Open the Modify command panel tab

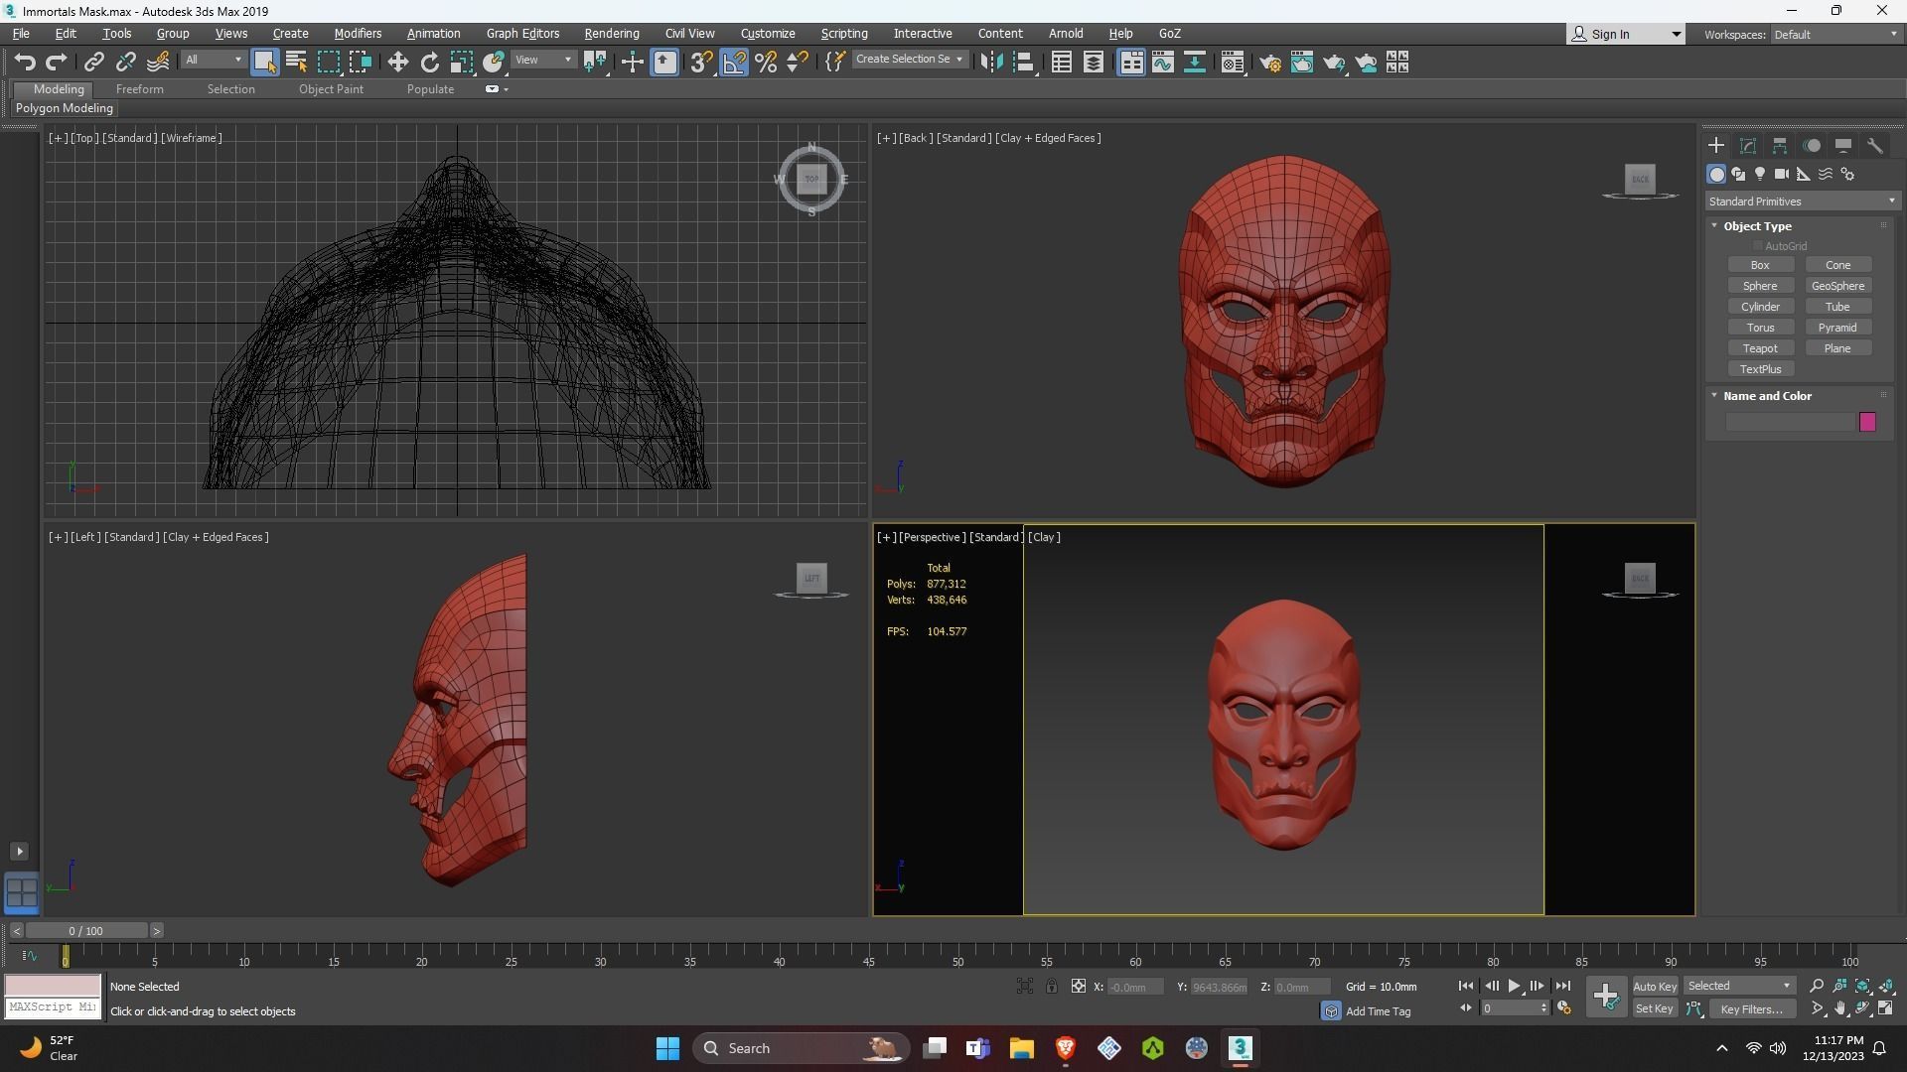1748,146
